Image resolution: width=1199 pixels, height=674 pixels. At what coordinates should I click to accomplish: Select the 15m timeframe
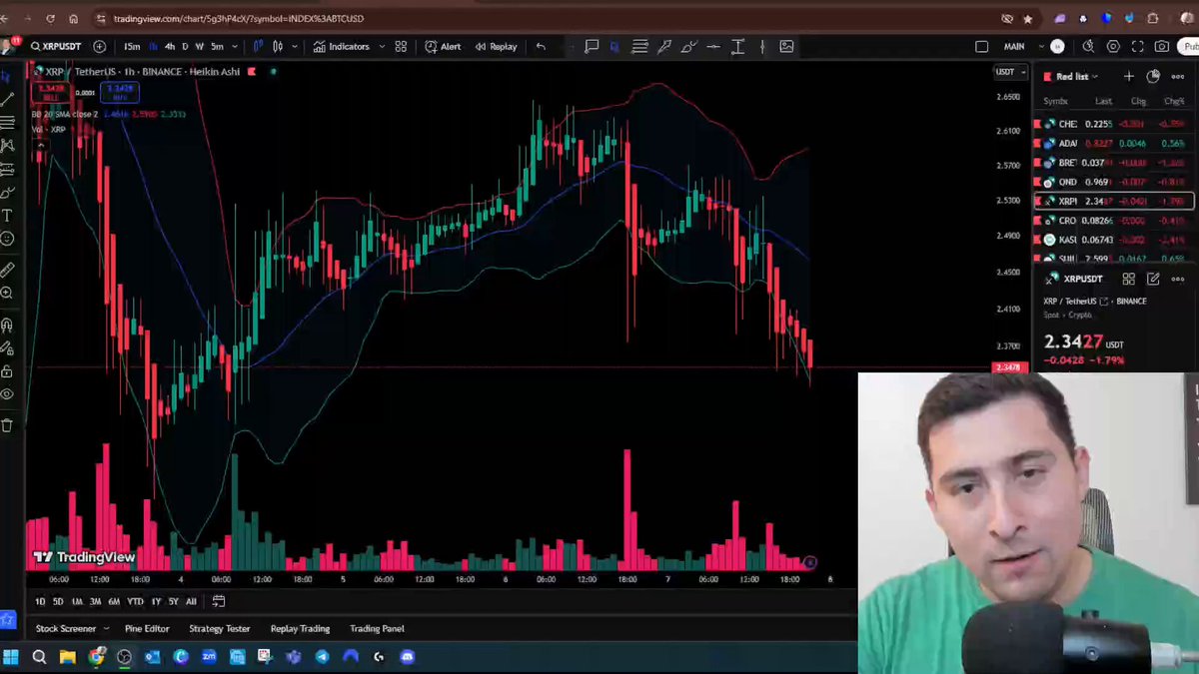[132, 46]
